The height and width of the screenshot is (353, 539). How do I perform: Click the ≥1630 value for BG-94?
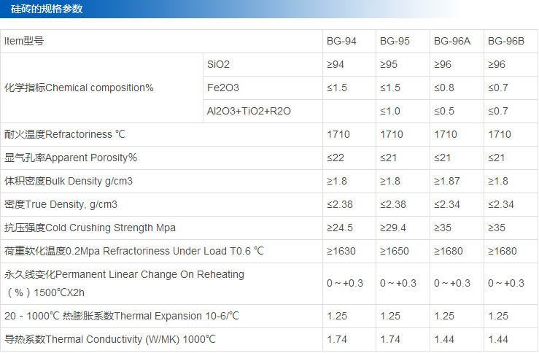[x=341, y=251]
